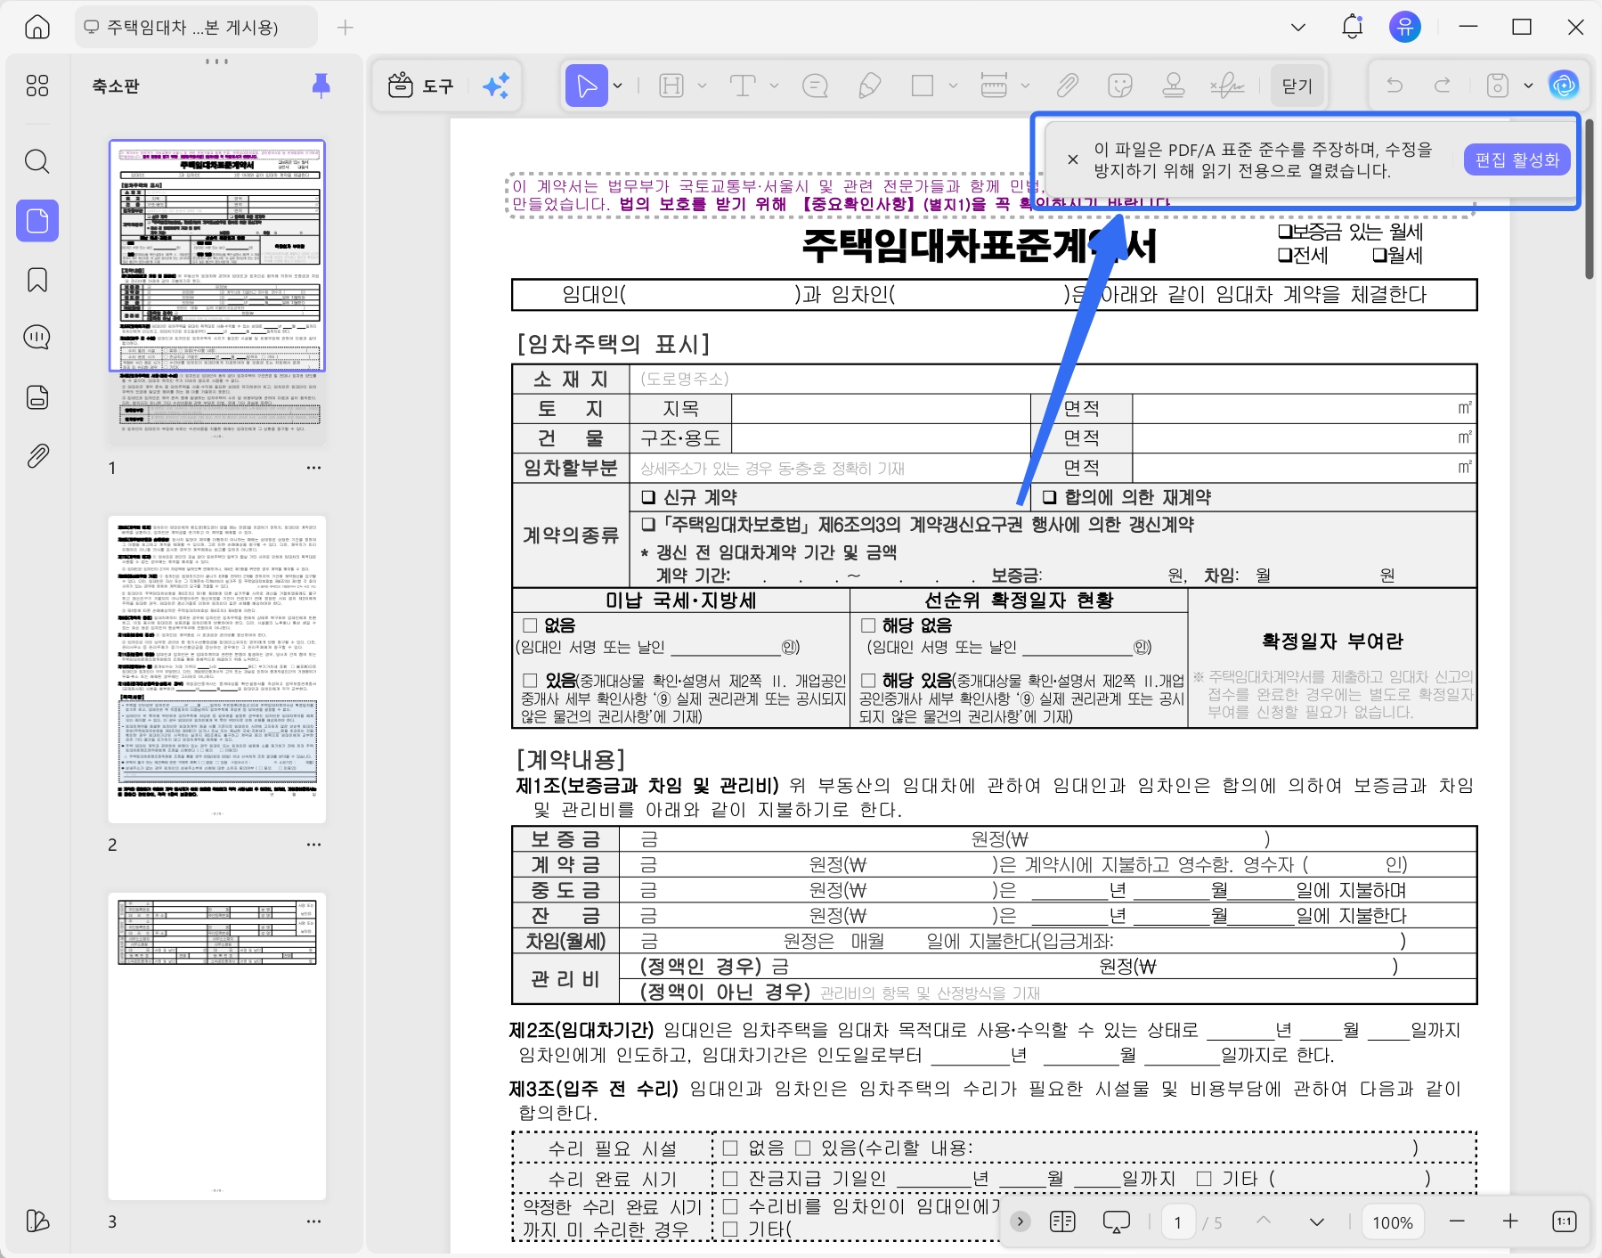
Task: Open user account avatar 유
Action: pyautogui.click(x=1405, y=27)
